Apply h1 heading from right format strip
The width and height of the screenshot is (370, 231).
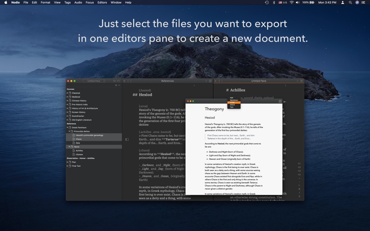tap(299, 164)
